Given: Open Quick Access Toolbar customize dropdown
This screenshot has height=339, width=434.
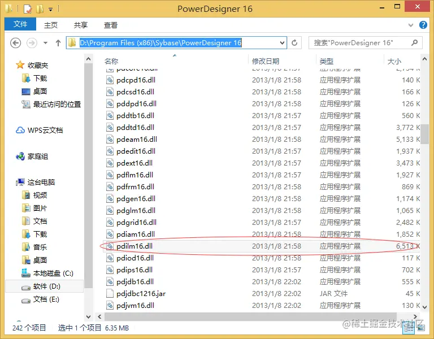Looking at the screenshot, I should click(51, 10).
